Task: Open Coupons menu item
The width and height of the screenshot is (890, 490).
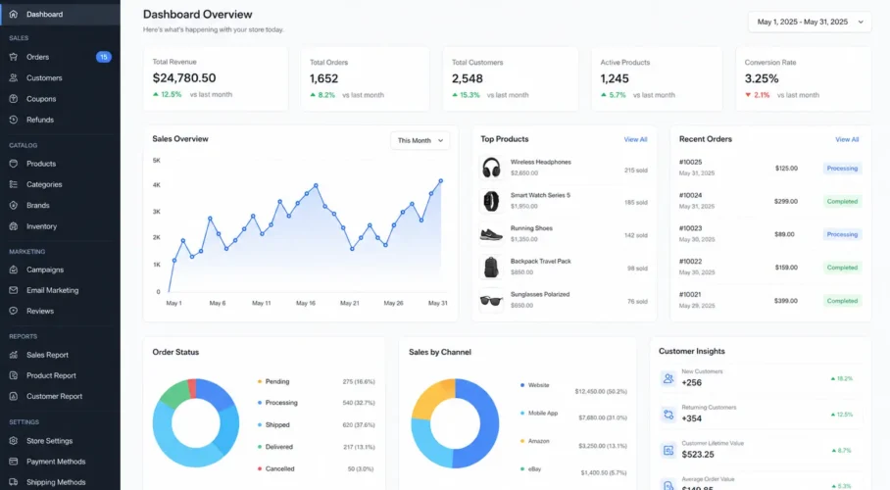Action: [60, 99]
